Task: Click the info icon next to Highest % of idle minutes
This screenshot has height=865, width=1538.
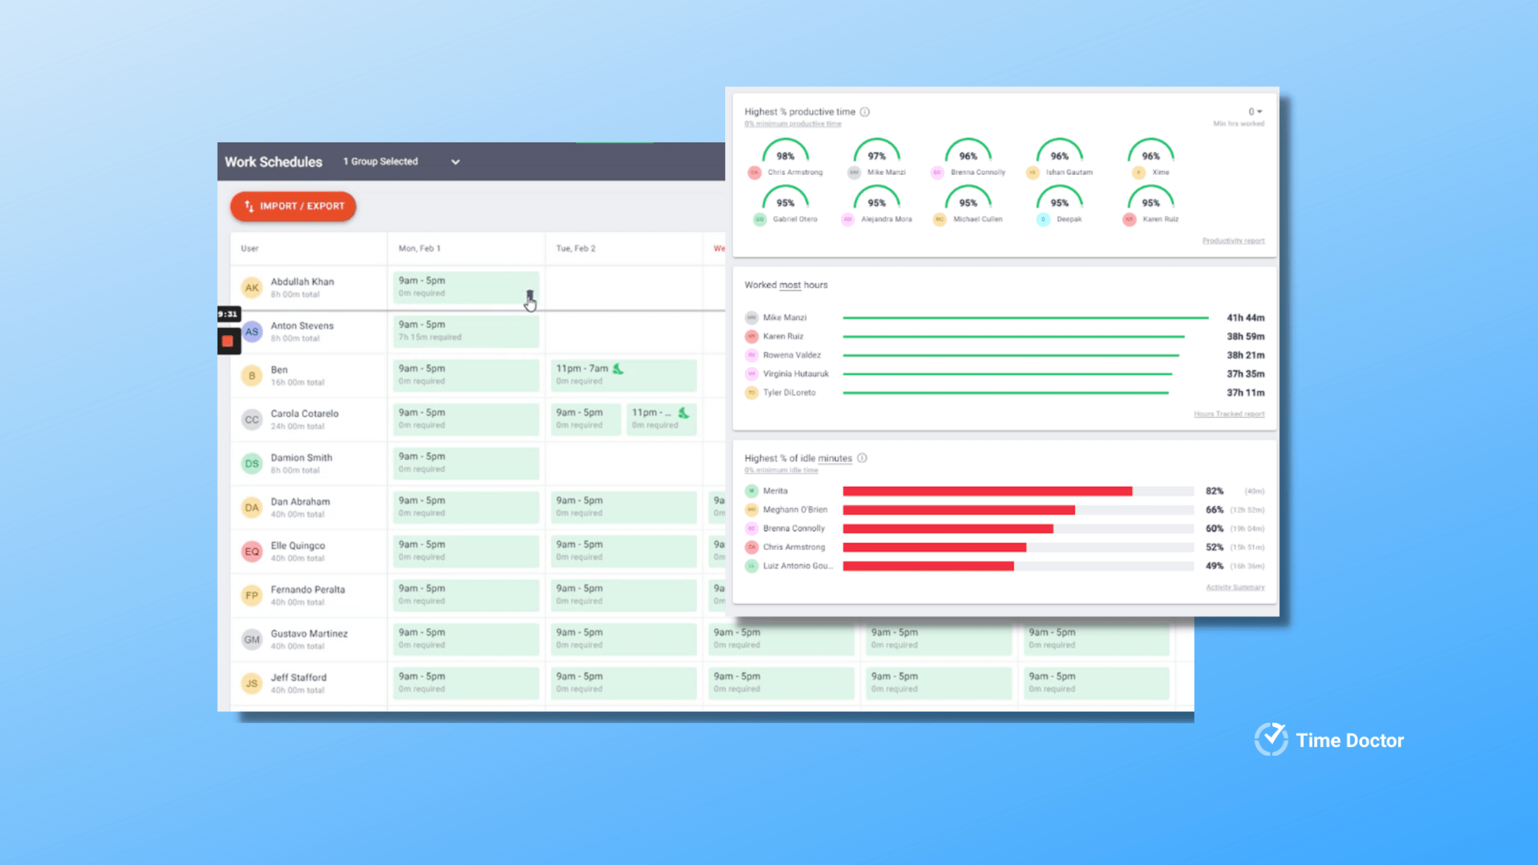Action: click(862, 458)
